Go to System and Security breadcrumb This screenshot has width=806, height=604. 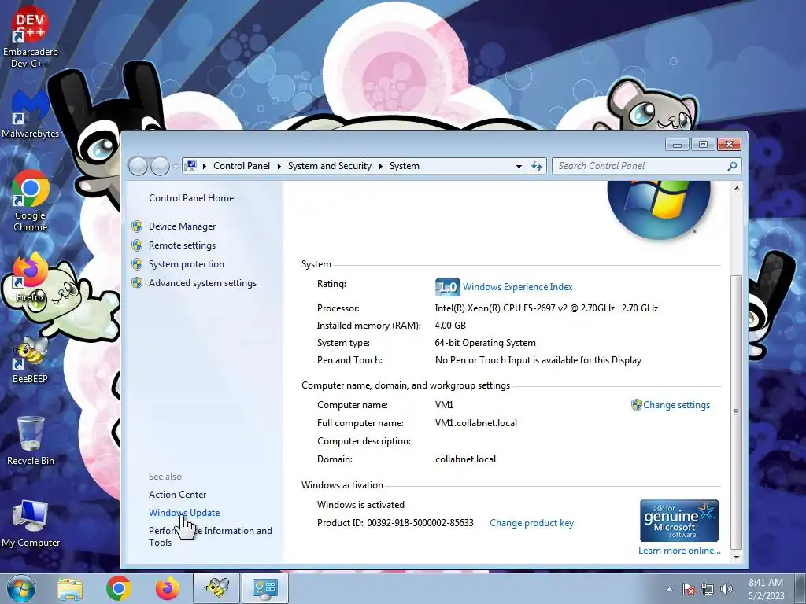click(330, 166)
